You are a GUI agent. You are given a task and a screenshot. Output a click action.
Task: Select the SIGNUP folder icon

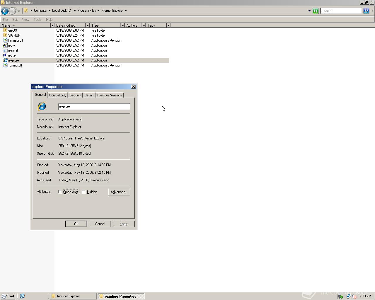point(5,35)
